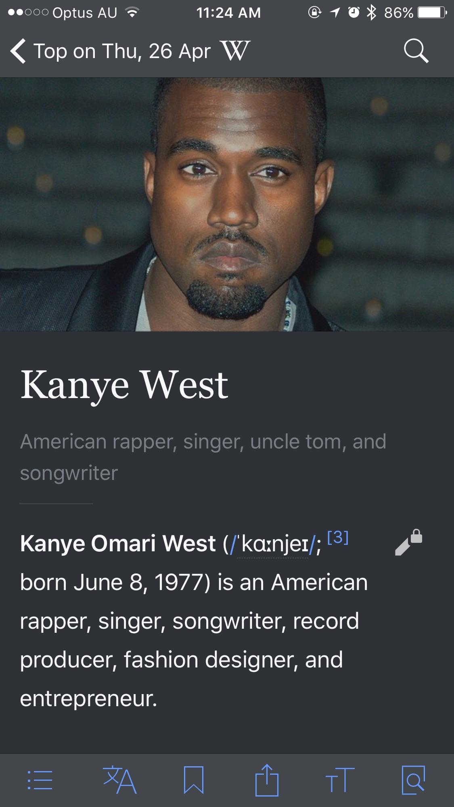
Task: Tap the Wikipedia W logo
Action: coord(235,50)
